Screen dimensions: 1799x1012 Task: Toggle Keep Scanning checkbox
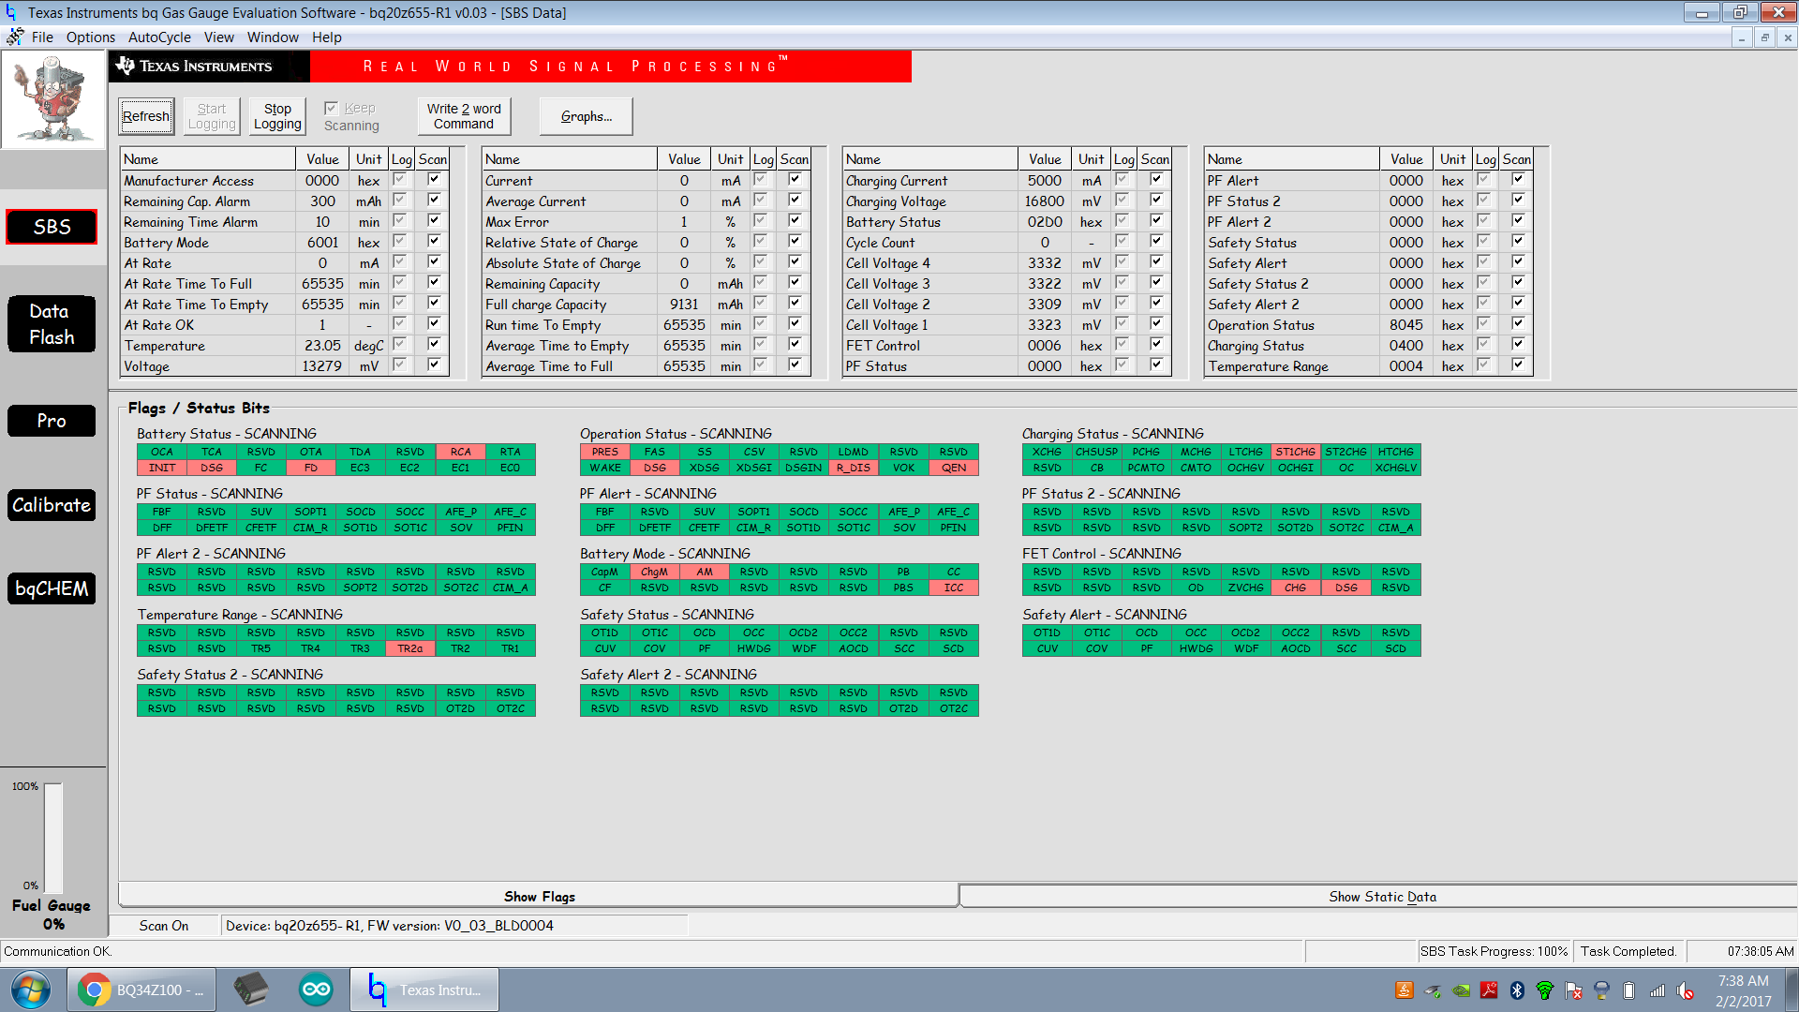pos(331,108)
